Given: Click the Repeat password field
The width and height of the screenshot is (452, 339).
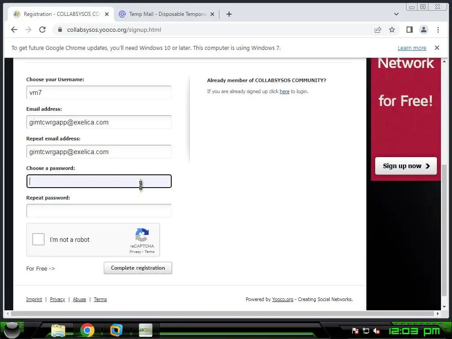Looking at the screenshot, I should coord(99,211).
